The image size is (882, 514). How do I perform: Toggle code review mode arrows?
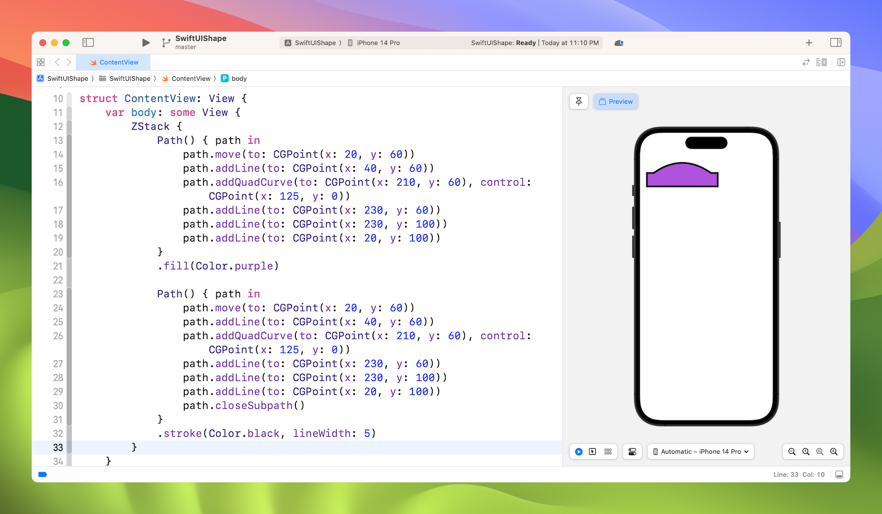[806, 62]
